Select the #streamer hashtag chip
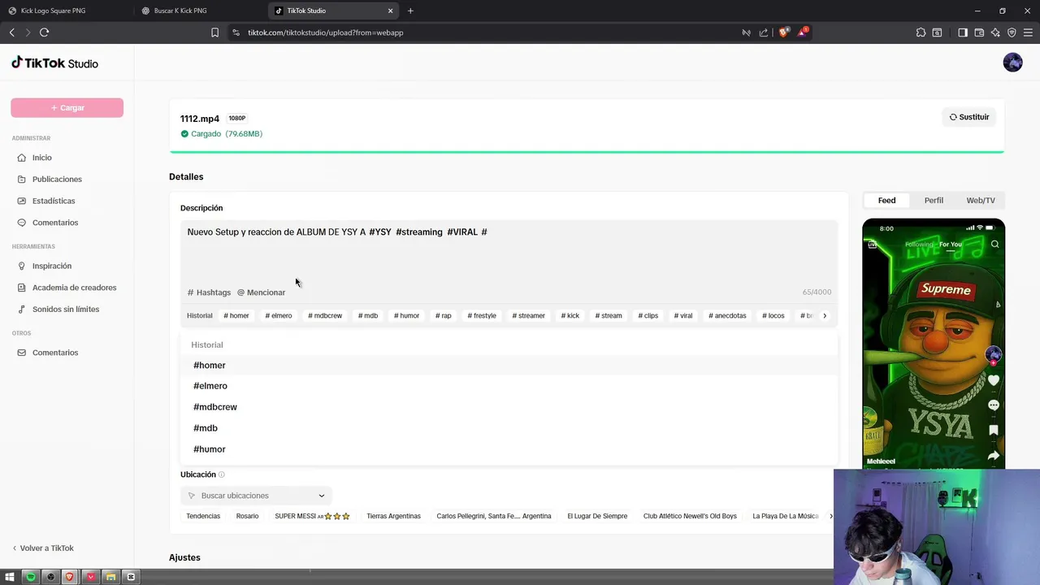Image resolution: width=1040 pixels, height=585 pixels. click(x=528, y=315)
